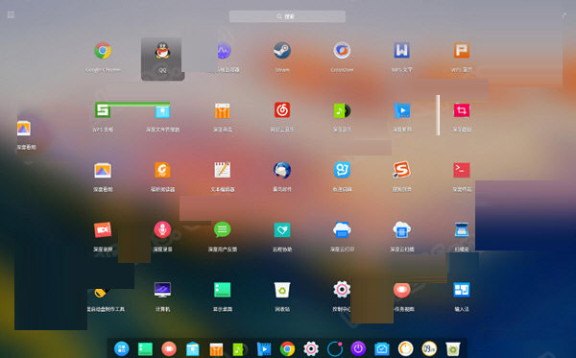Screen dimensions: 576x358
Task: Open Multitasking View in launcher grid
Action: click(x=402, y=290)
